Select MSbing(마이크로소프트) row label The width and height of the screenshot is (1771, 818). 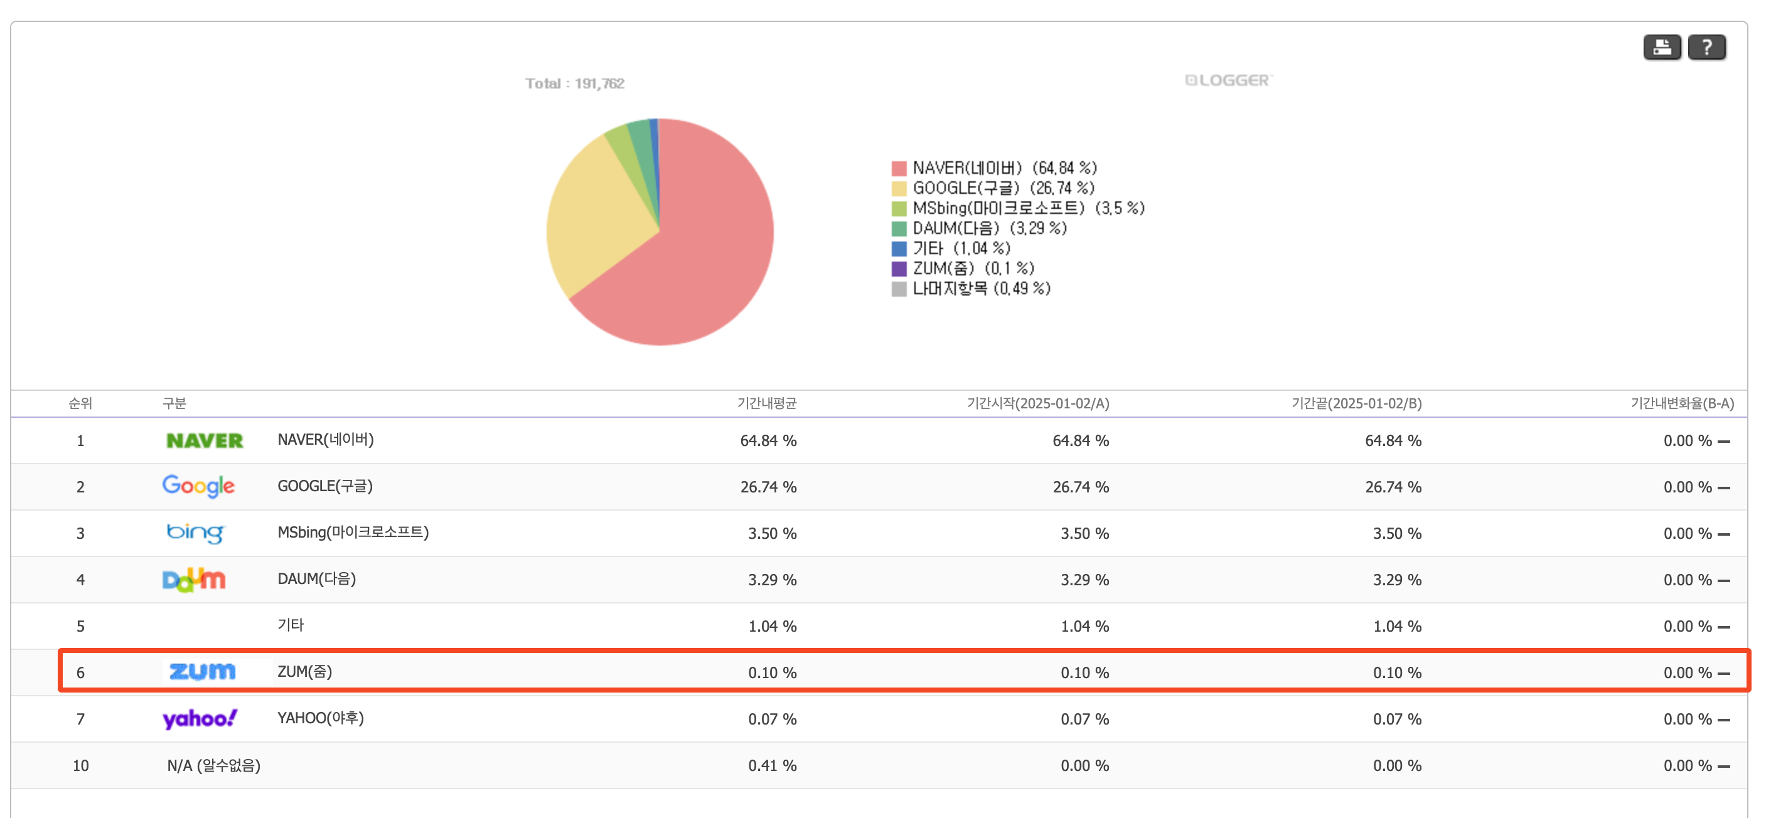click(353, 533)
